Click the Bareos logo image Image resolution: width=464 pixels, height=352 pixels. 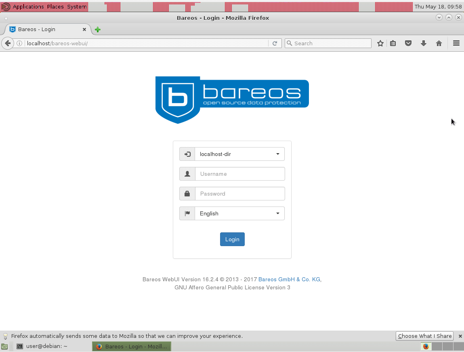232,100
